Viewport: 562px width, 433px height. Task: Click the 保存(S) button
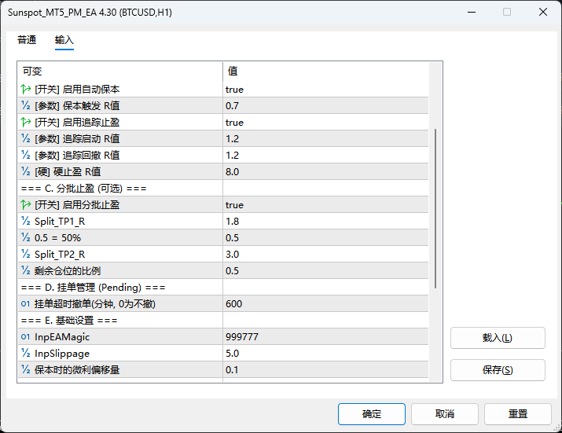pos(498,370)
